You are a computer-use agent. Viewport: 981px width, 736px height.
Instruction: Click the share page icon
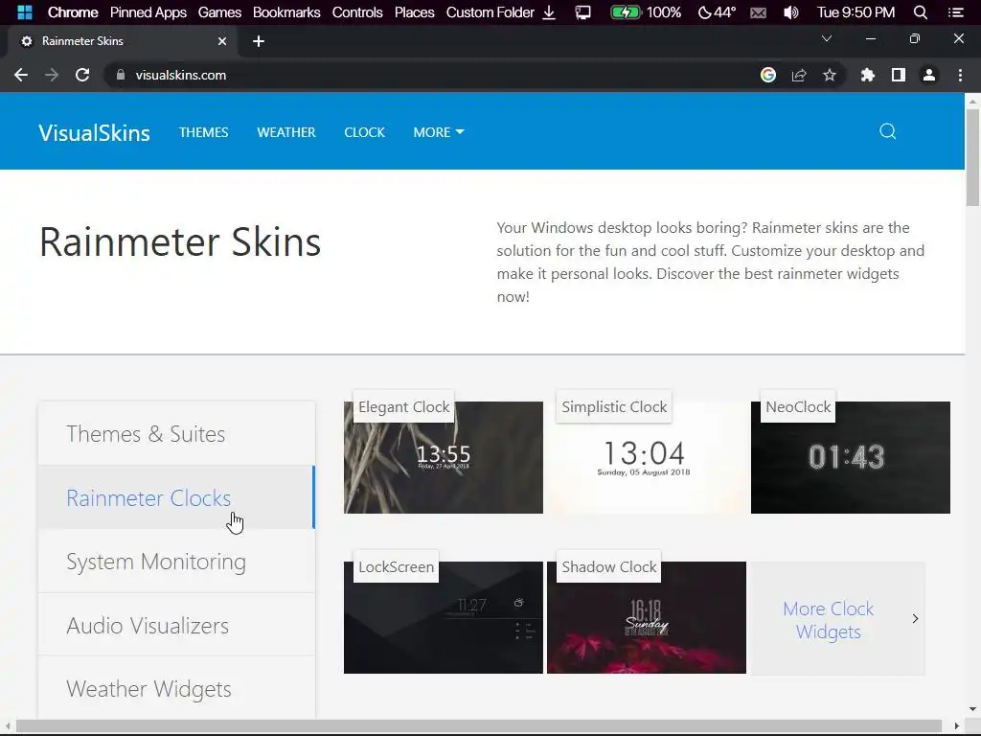[x=799, y=75]
